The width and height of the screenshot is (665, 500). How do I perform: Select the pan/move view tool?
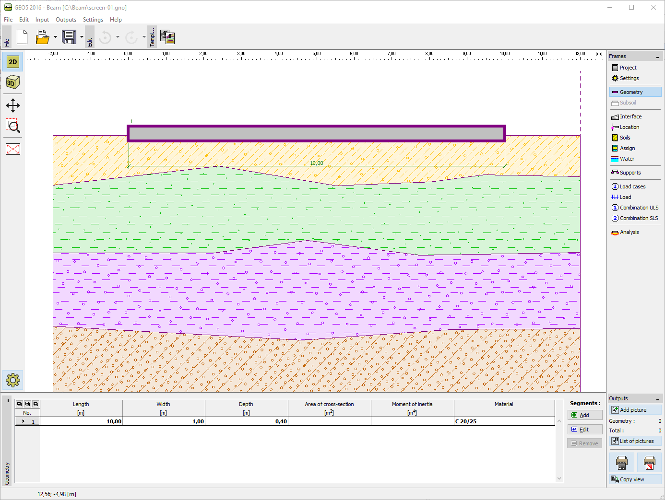pos(13,105)
